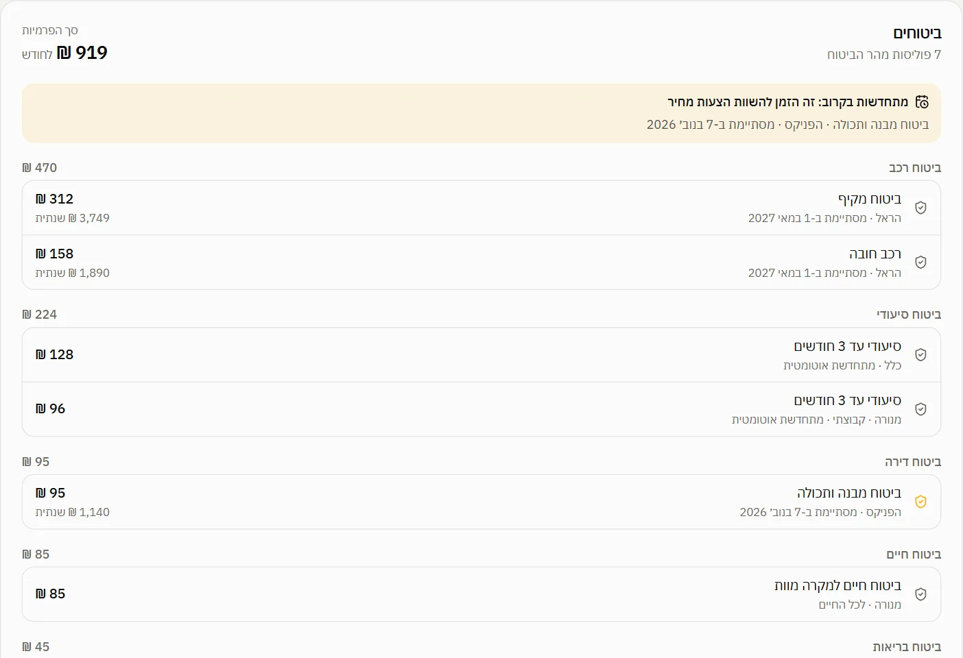This screenshot has height=658, width=963.
Task: Click the 45 ₪ section total
Action: point(36,647)
